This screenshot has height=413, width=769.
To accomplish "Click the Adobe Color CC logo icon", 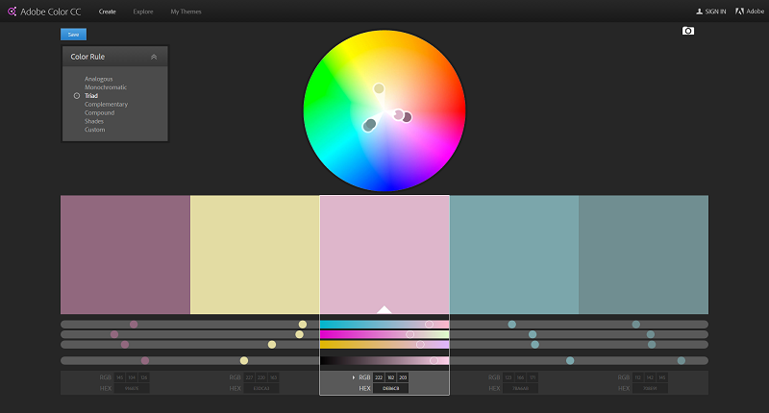I will (x=12, y=12).
